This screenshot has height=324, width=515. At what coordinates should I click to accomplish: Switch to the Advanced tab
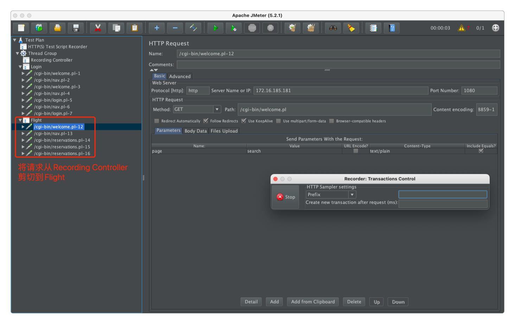pyautogui.click(x=180, y=76)
